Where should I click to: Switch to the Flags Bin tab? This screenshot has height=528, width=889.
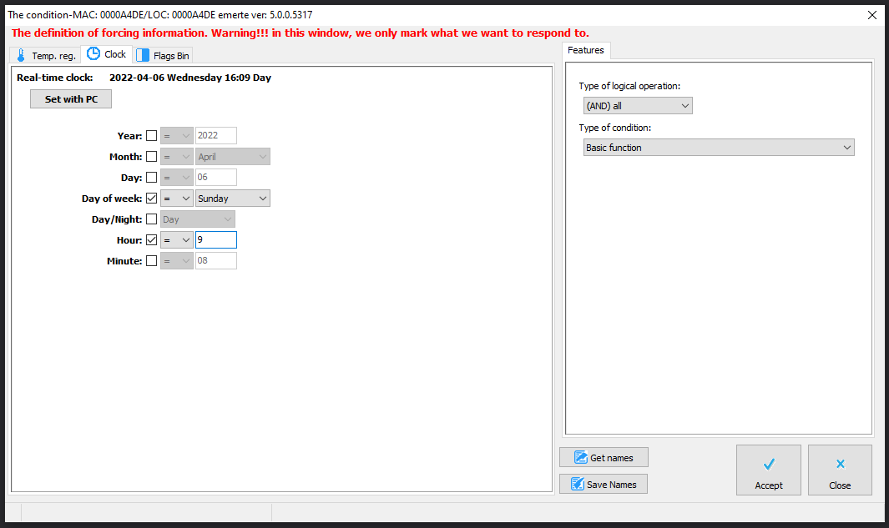[x=164, y=55]
